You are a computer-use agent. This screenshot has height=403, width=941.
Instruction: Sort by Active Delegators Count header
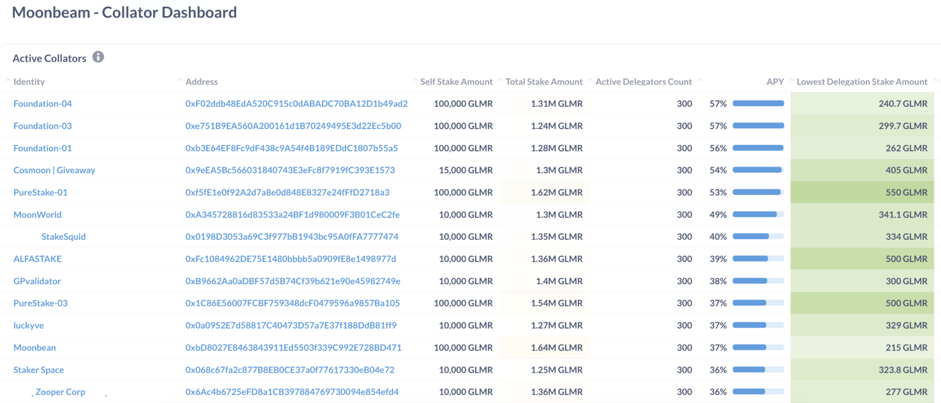643,81
